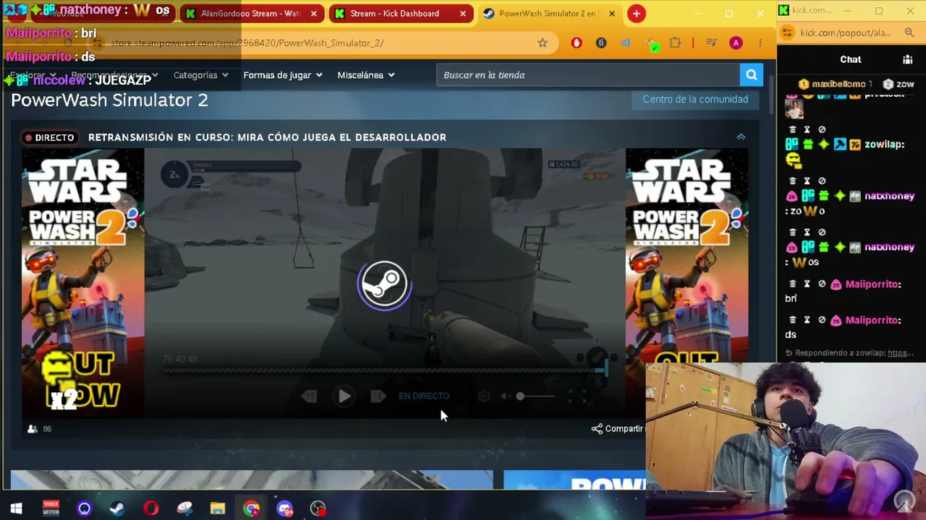Open the Chrome profile avatar A
The height and width of the screenshot is (520, 926).
pos(736,43)
